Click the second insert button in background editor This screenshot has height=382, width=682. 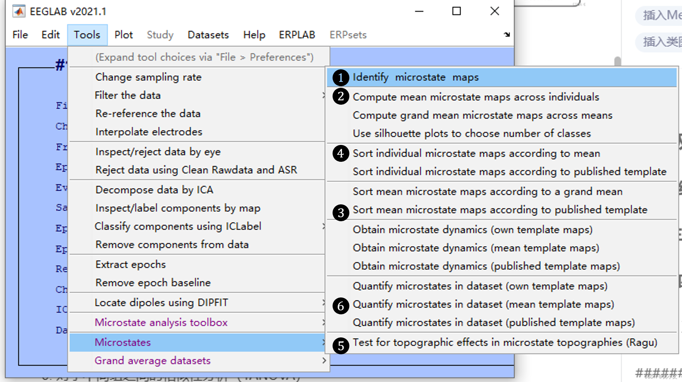(659, 42)
